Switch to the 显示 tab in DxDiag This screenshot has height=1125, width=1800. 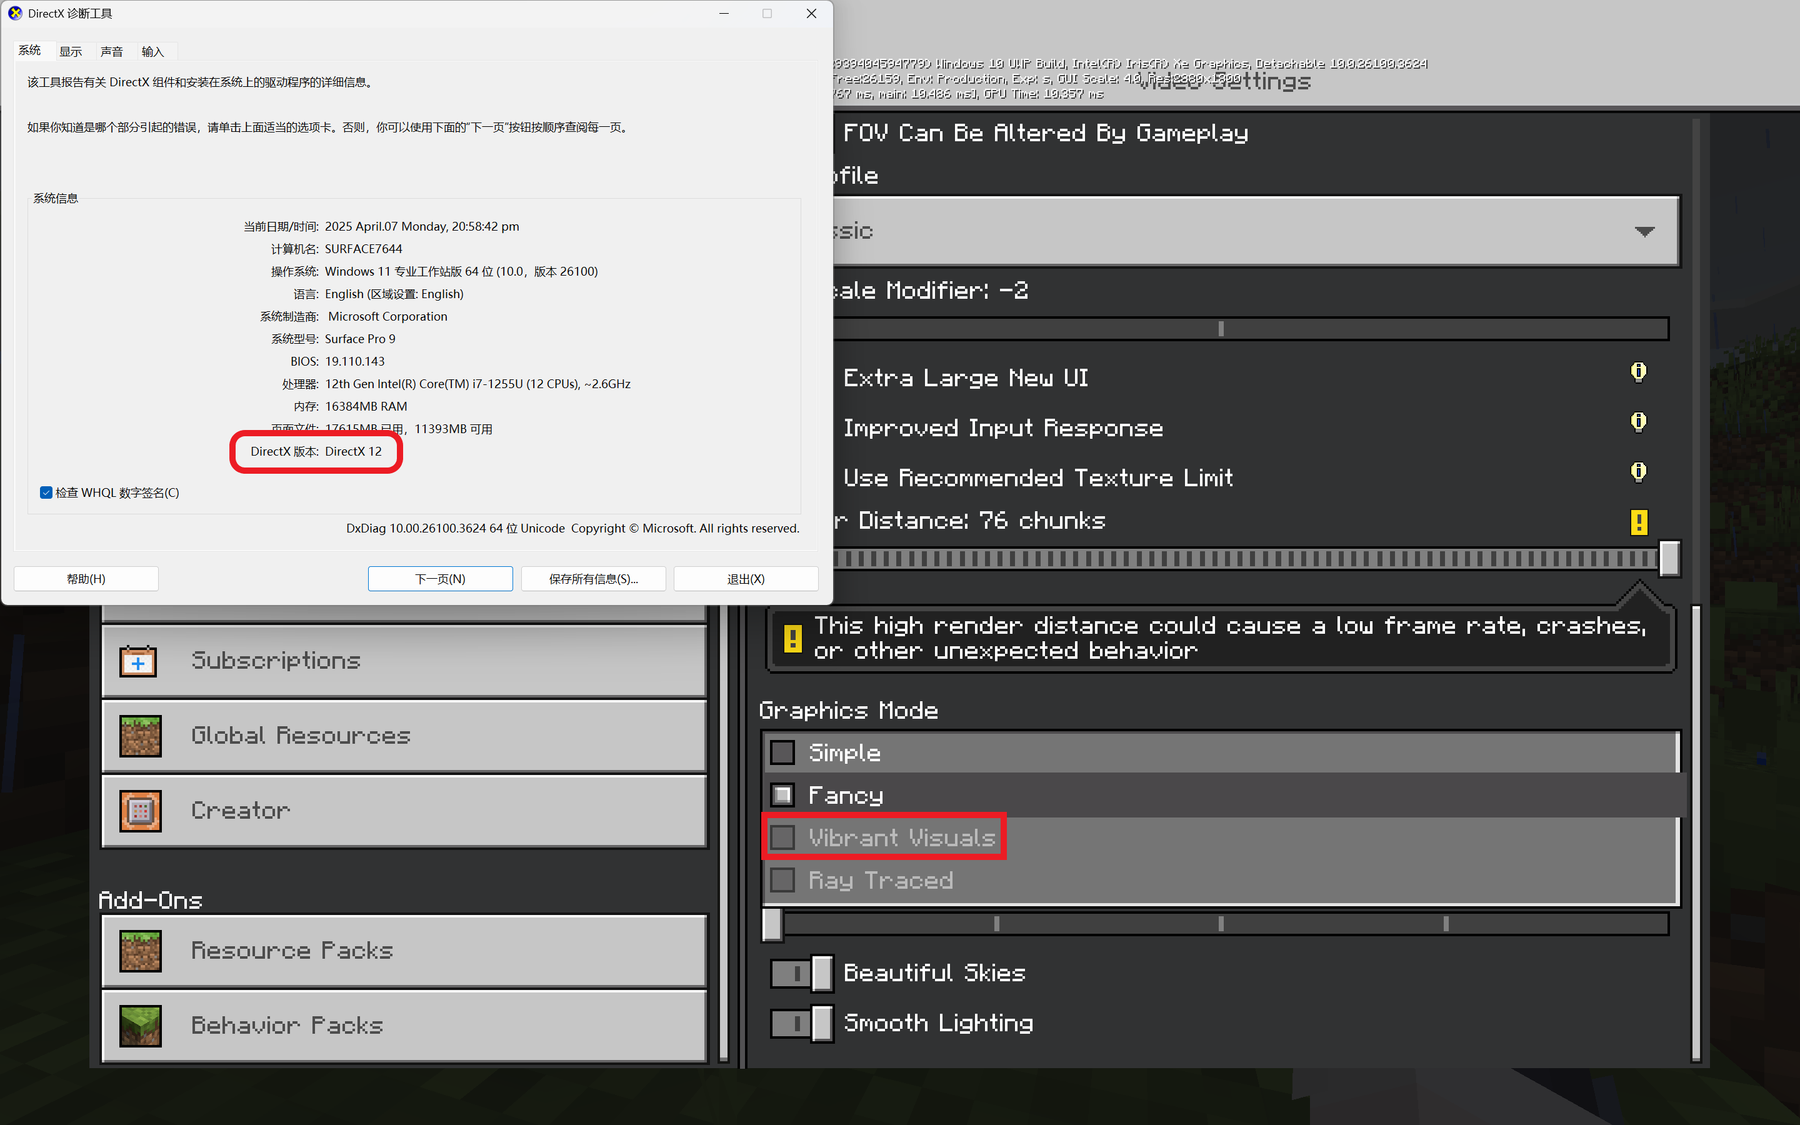point(71,51)
